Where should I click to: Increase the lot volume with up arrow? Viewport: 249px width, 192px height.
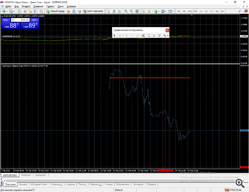pyautogui.click(x=28, y=20)
